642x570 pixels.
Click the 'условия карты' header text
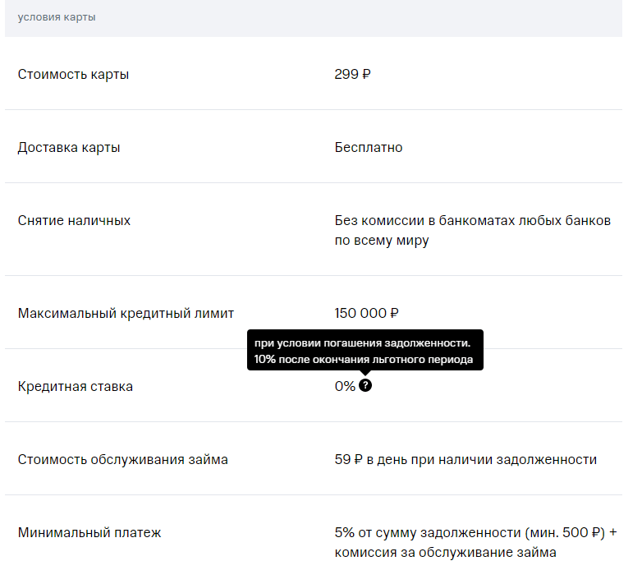tap(57, 17)
